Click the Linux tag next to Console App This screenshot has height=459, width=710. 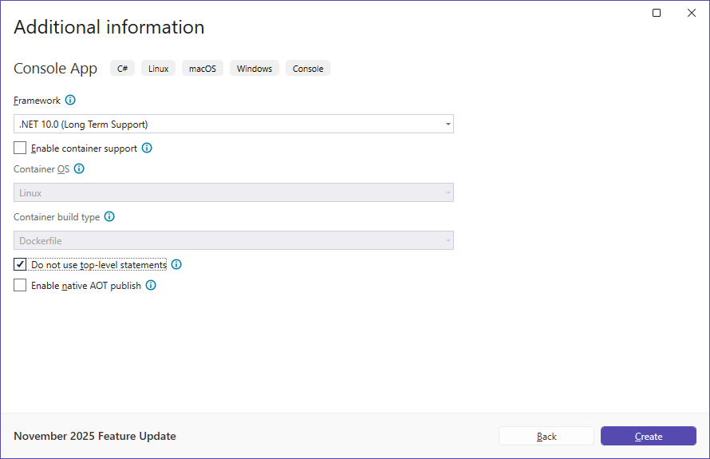[159, 69]
